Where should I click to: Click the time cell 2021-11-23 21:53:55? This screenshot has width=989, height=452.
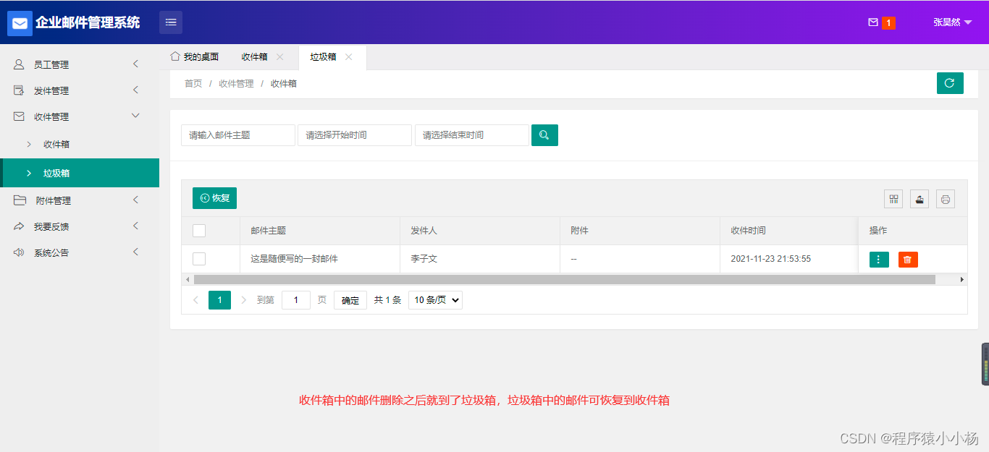point(770,259)
